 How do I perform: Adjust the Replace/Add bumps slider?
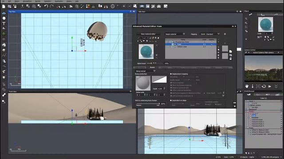[148, 104]
